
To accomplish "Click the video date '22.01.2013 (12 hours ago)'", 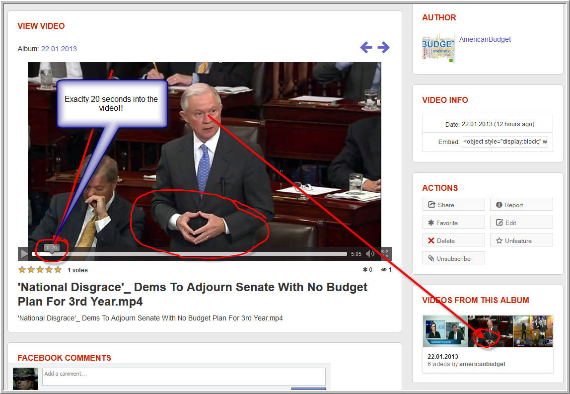I will tap(498, 124).
